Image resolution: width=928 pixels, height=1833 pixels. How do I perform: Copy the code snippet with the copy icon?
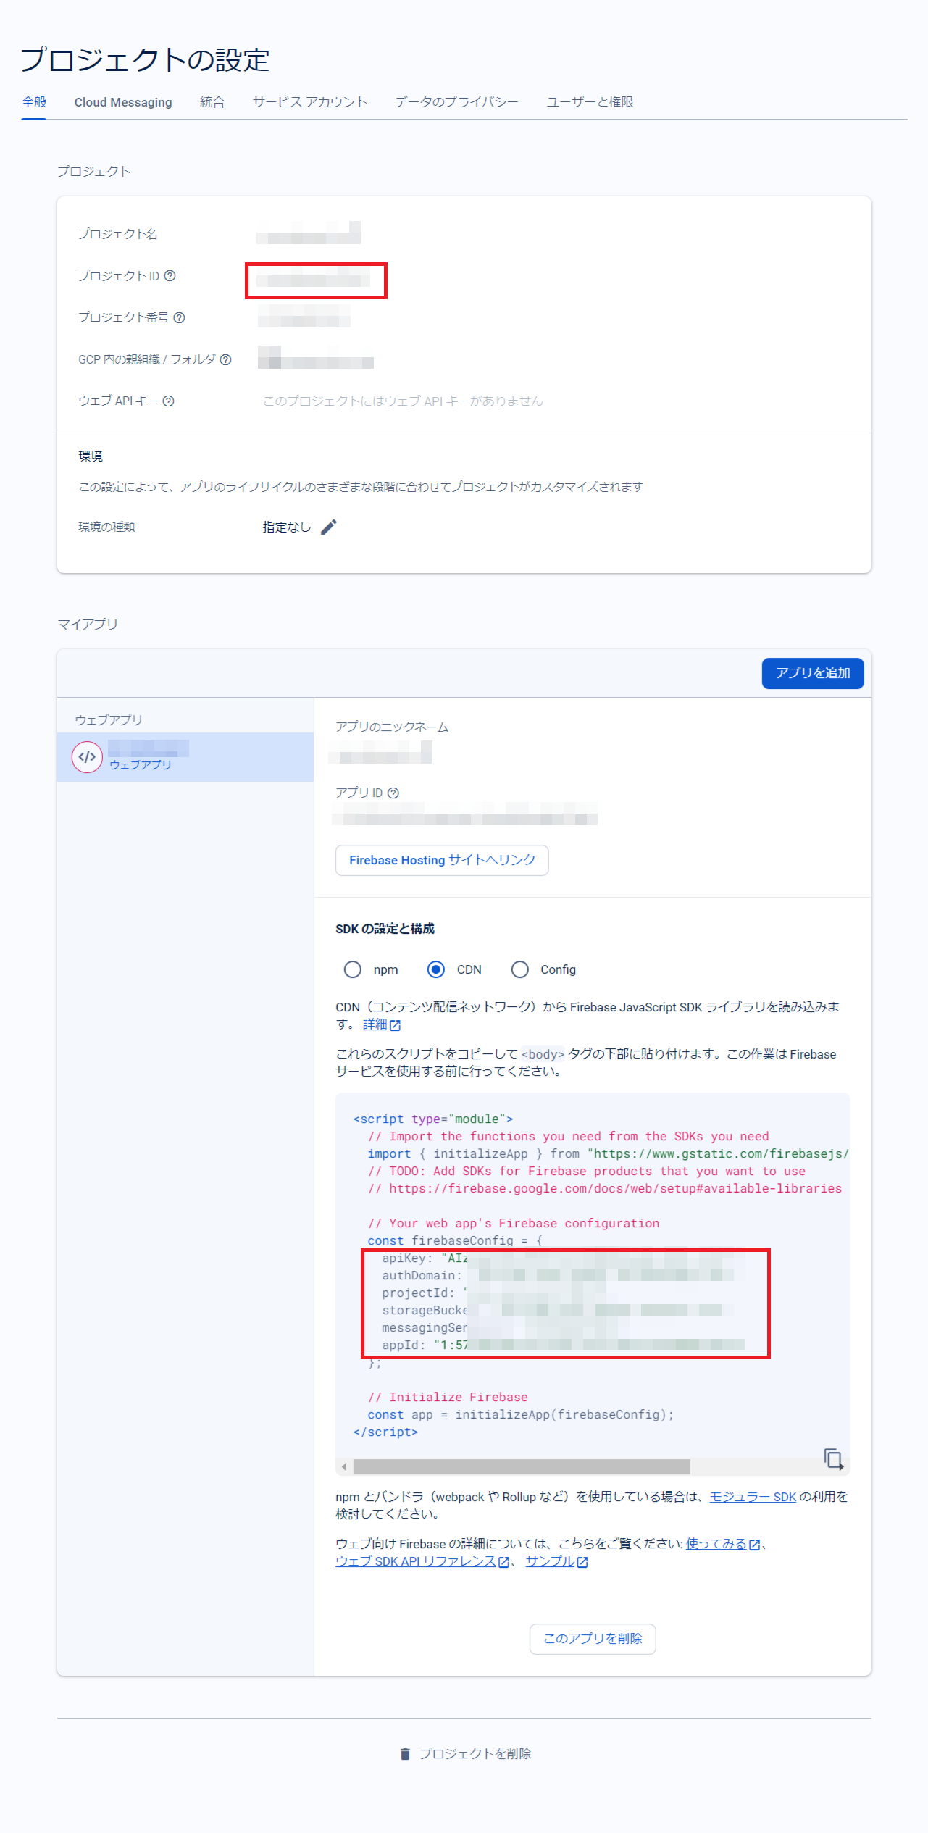[x=833, y=1458]
